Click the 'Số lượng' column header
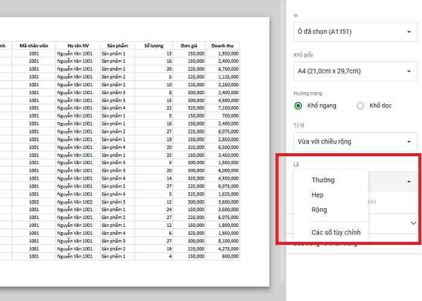The height and width of the screenshot is (301, 422). coord(154,45)
